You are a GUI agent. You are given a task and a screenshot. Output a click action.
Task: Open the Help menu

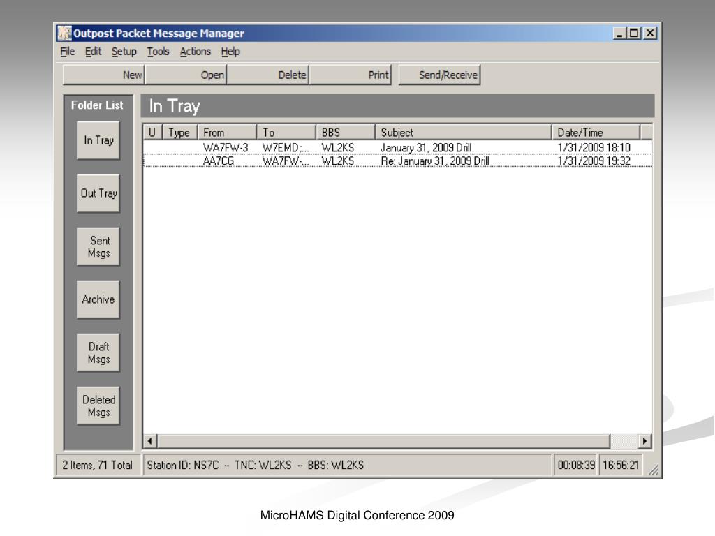click(x=230, y=52)
